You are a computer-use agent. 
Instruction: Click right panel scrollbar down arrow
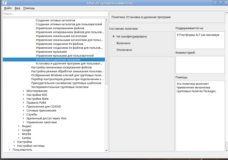click(226, 151)
